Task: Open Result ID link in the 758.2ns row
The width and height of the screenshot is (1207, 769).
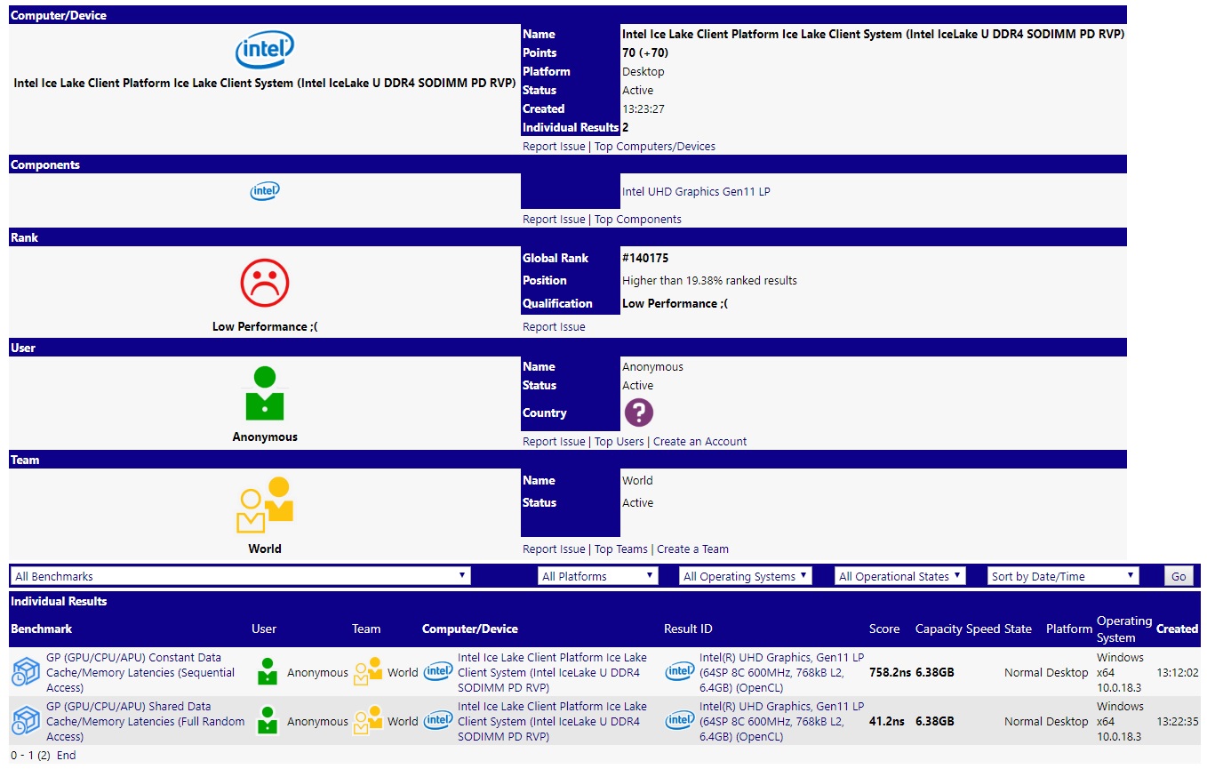Action: point(782,673)
